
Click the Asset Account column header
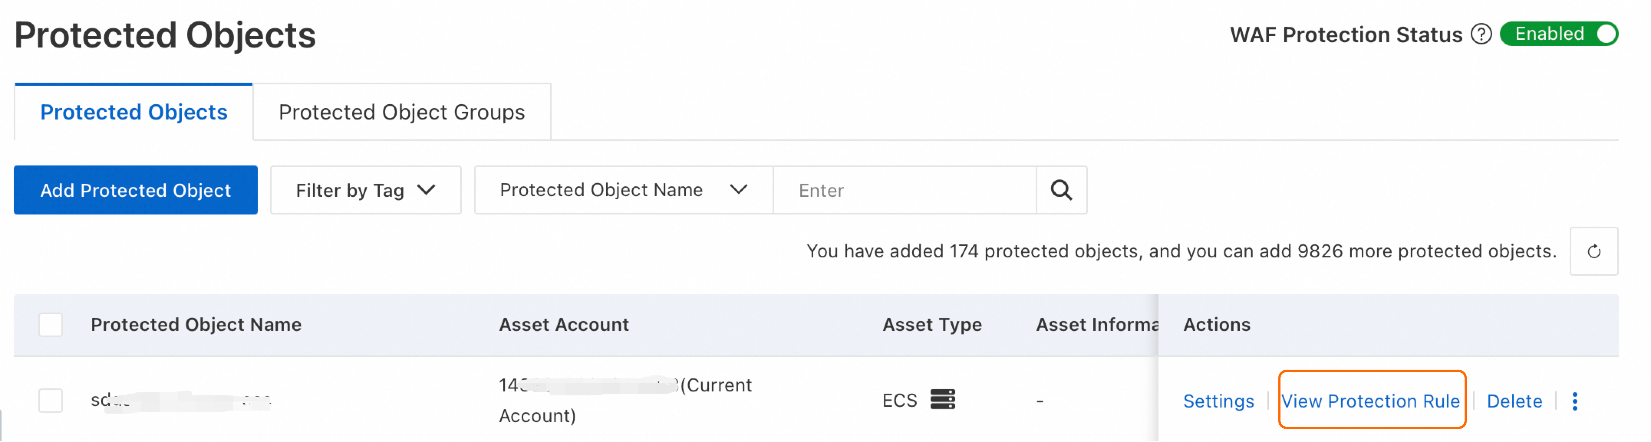(564, 325)
